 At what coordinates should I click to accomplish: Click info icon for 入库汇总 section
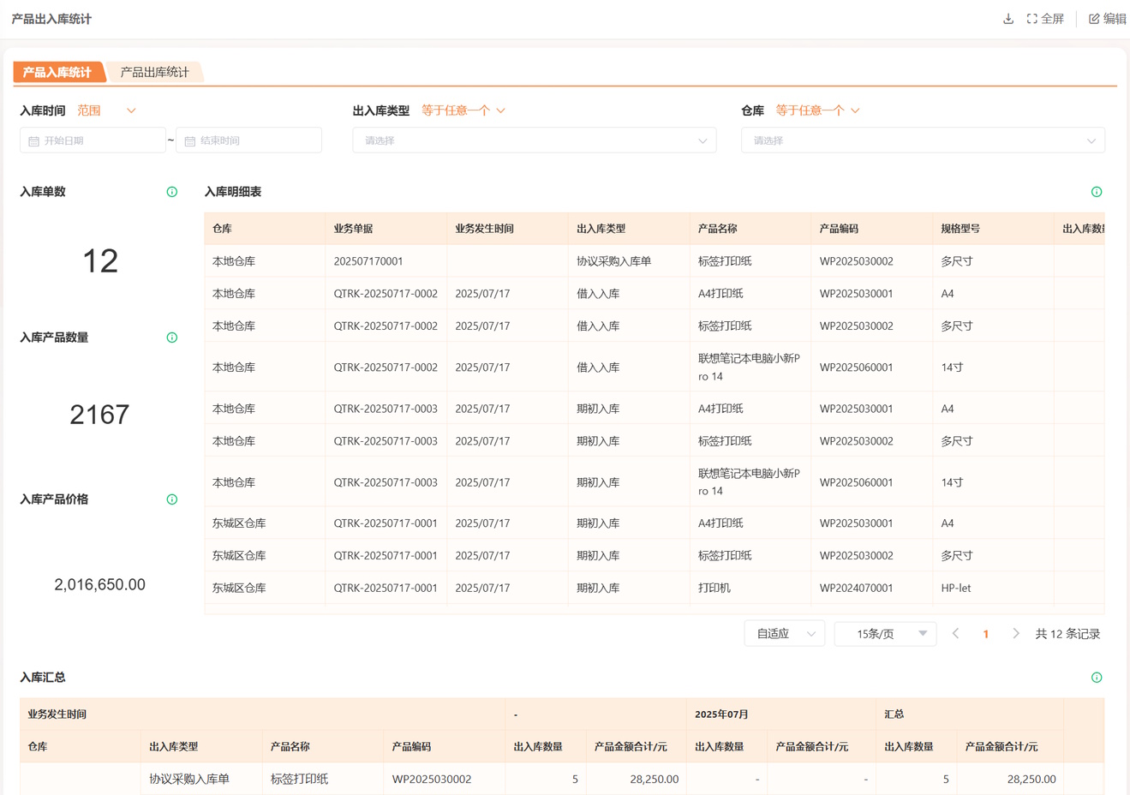pyautogui.click(x=1097, y=678)
